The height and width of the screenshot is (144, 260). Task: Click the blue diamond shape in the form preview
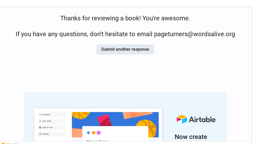coord(89,133)
